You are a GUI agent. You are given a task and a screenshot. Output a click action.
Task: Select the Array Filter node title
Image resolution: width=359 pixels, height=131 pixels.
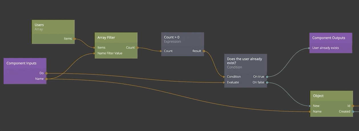coord(106,37)
